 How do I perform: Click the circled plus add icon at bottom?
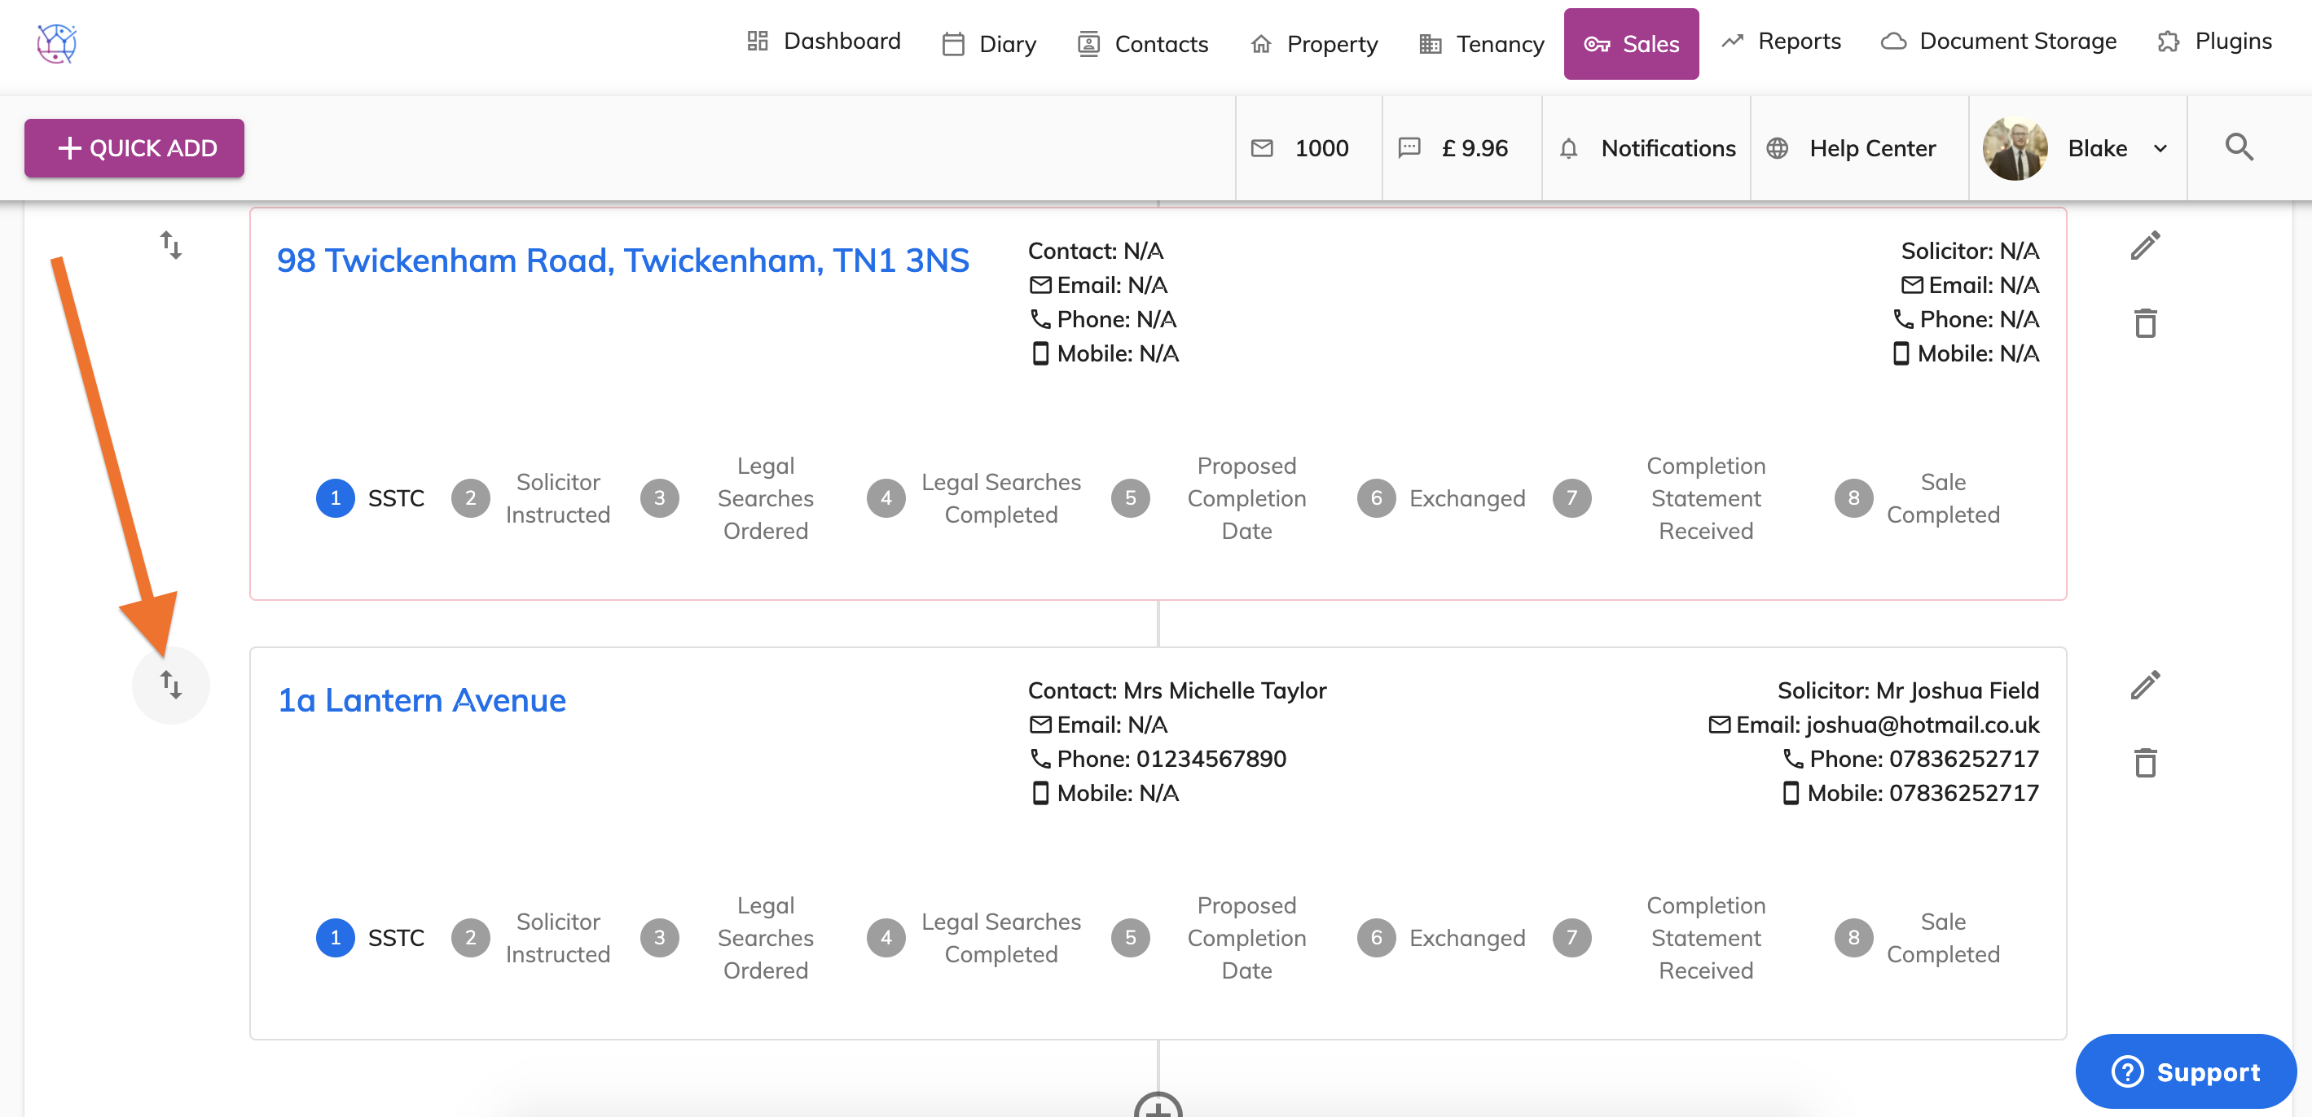click(1158, 1108)
